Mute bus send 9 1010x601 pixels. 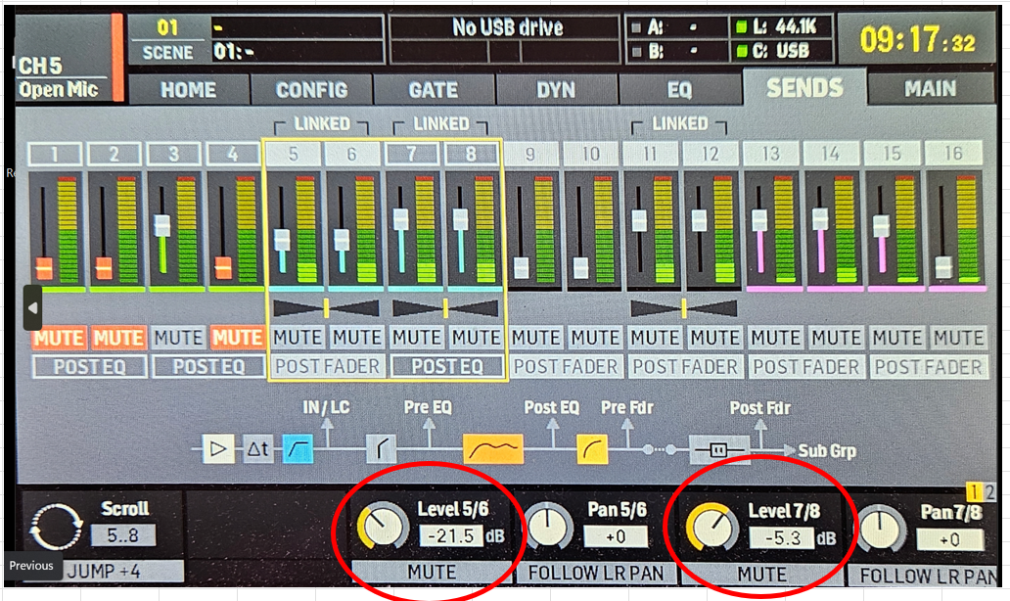(x=536, y=337)
